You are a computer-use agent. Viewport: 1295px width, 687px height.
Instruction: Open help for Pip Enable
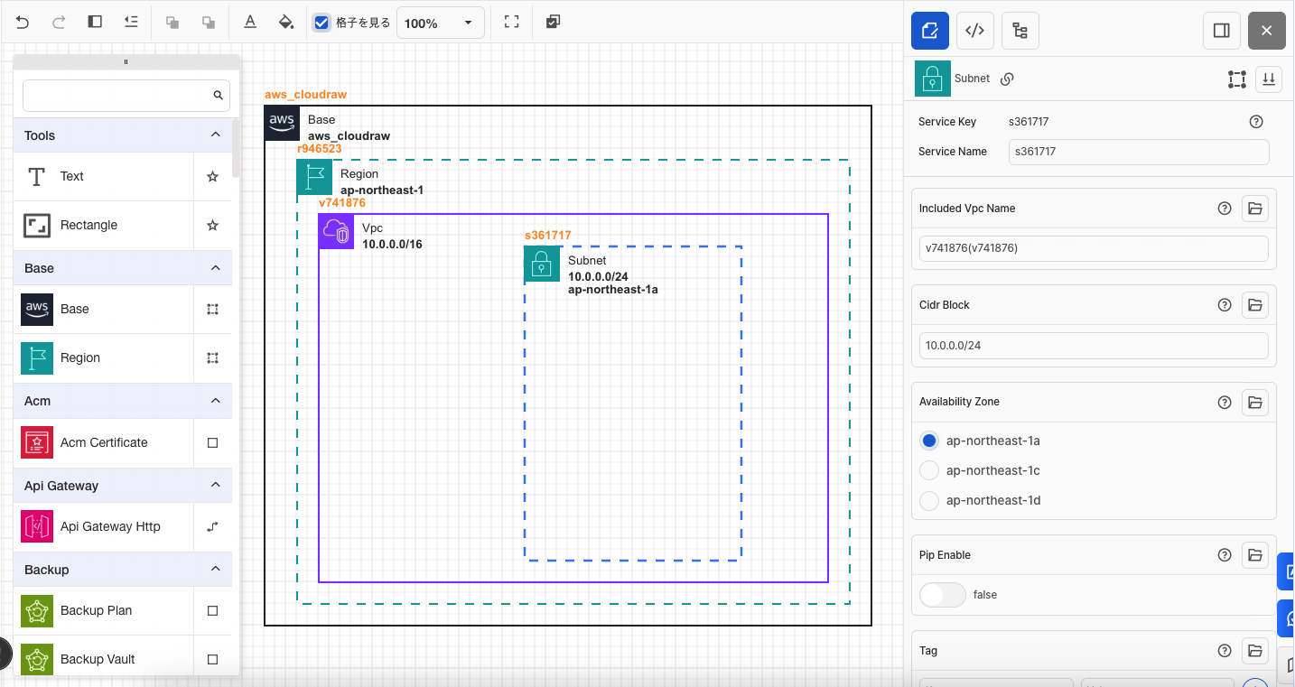click(x=1225, y=555)
